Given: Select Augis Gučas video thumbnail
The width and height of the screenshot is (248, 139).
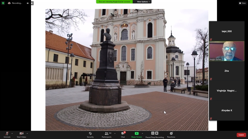Looking at the screenshot, I should point(227,51).
